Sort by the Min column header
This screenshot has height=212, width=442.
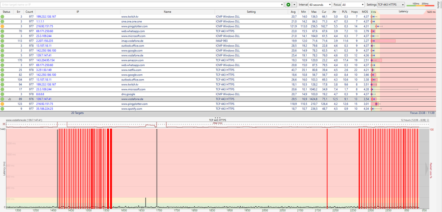click(304, 12)
